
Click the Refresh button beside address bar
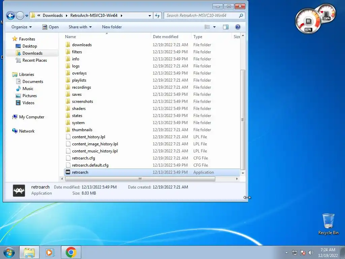point(157,16)
